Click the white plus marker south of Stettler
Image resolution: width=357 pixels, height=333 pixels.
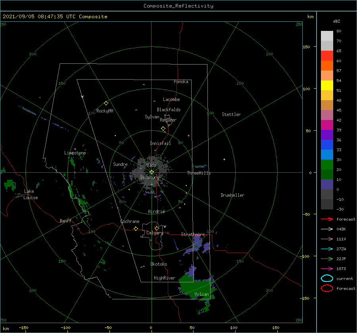(x=224, y=159)
